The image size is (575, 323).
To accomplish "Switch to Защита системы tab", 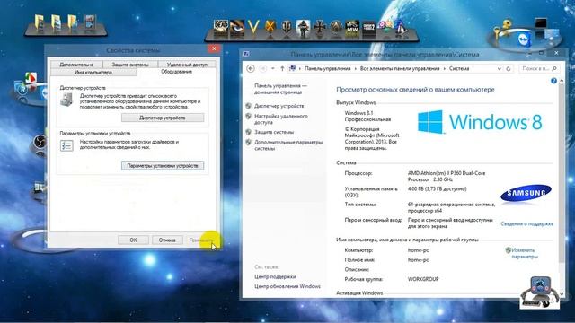I will click(x=130, y=65).
